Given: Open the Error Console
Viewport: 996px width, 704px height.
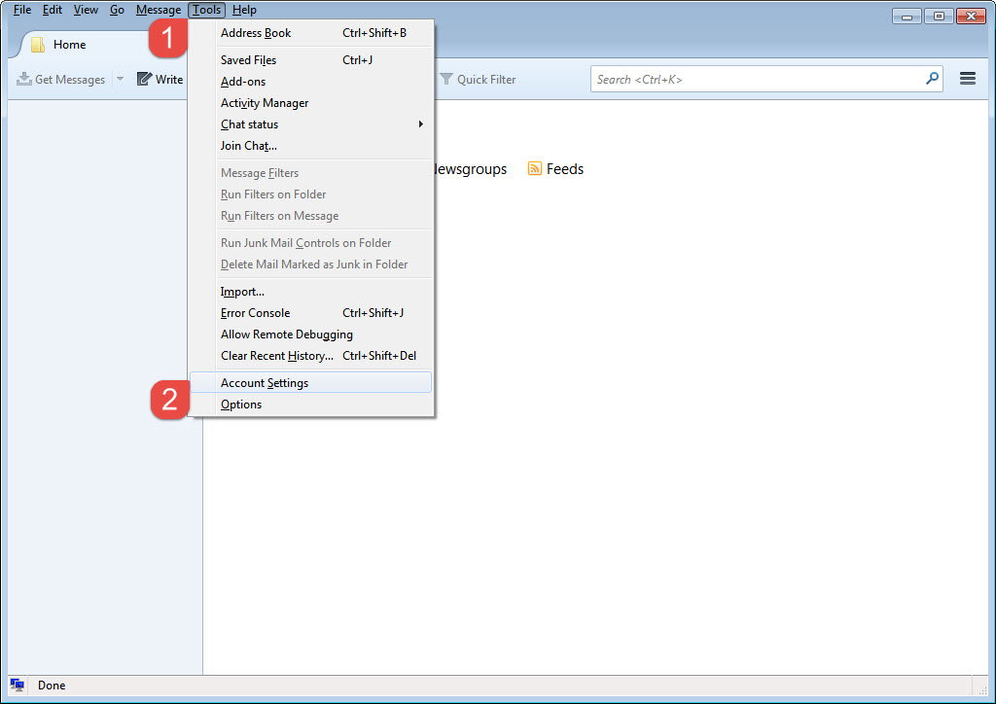Looking at the screenshot, I should (311, 313).
